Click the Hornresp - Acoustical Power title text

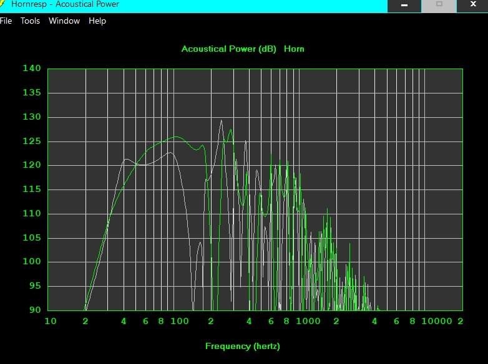click(x=65, y=4)
